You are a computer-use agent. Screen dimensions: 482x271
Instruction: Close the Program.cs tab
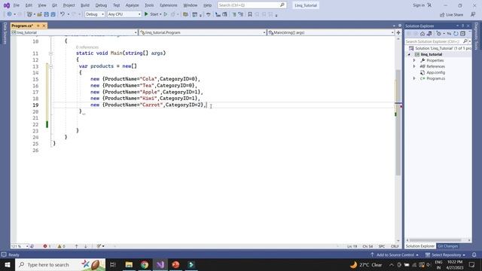click(44, 26)
